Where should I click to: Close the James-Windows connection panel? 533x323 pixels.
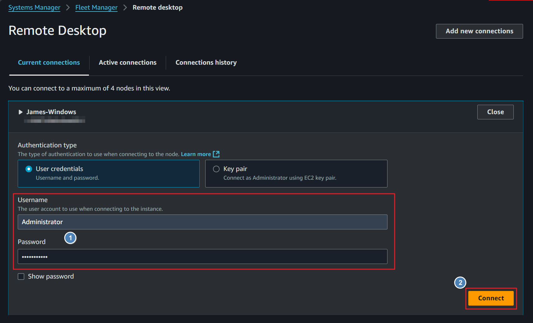pyautogui.click(x=495, y=112)
